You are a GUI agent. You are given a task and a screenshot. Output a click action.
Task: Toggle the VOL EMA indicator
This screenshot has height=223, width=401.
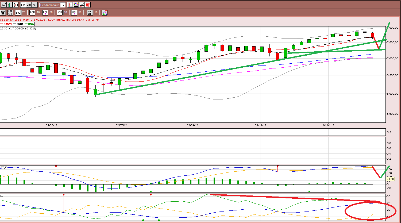90,12
